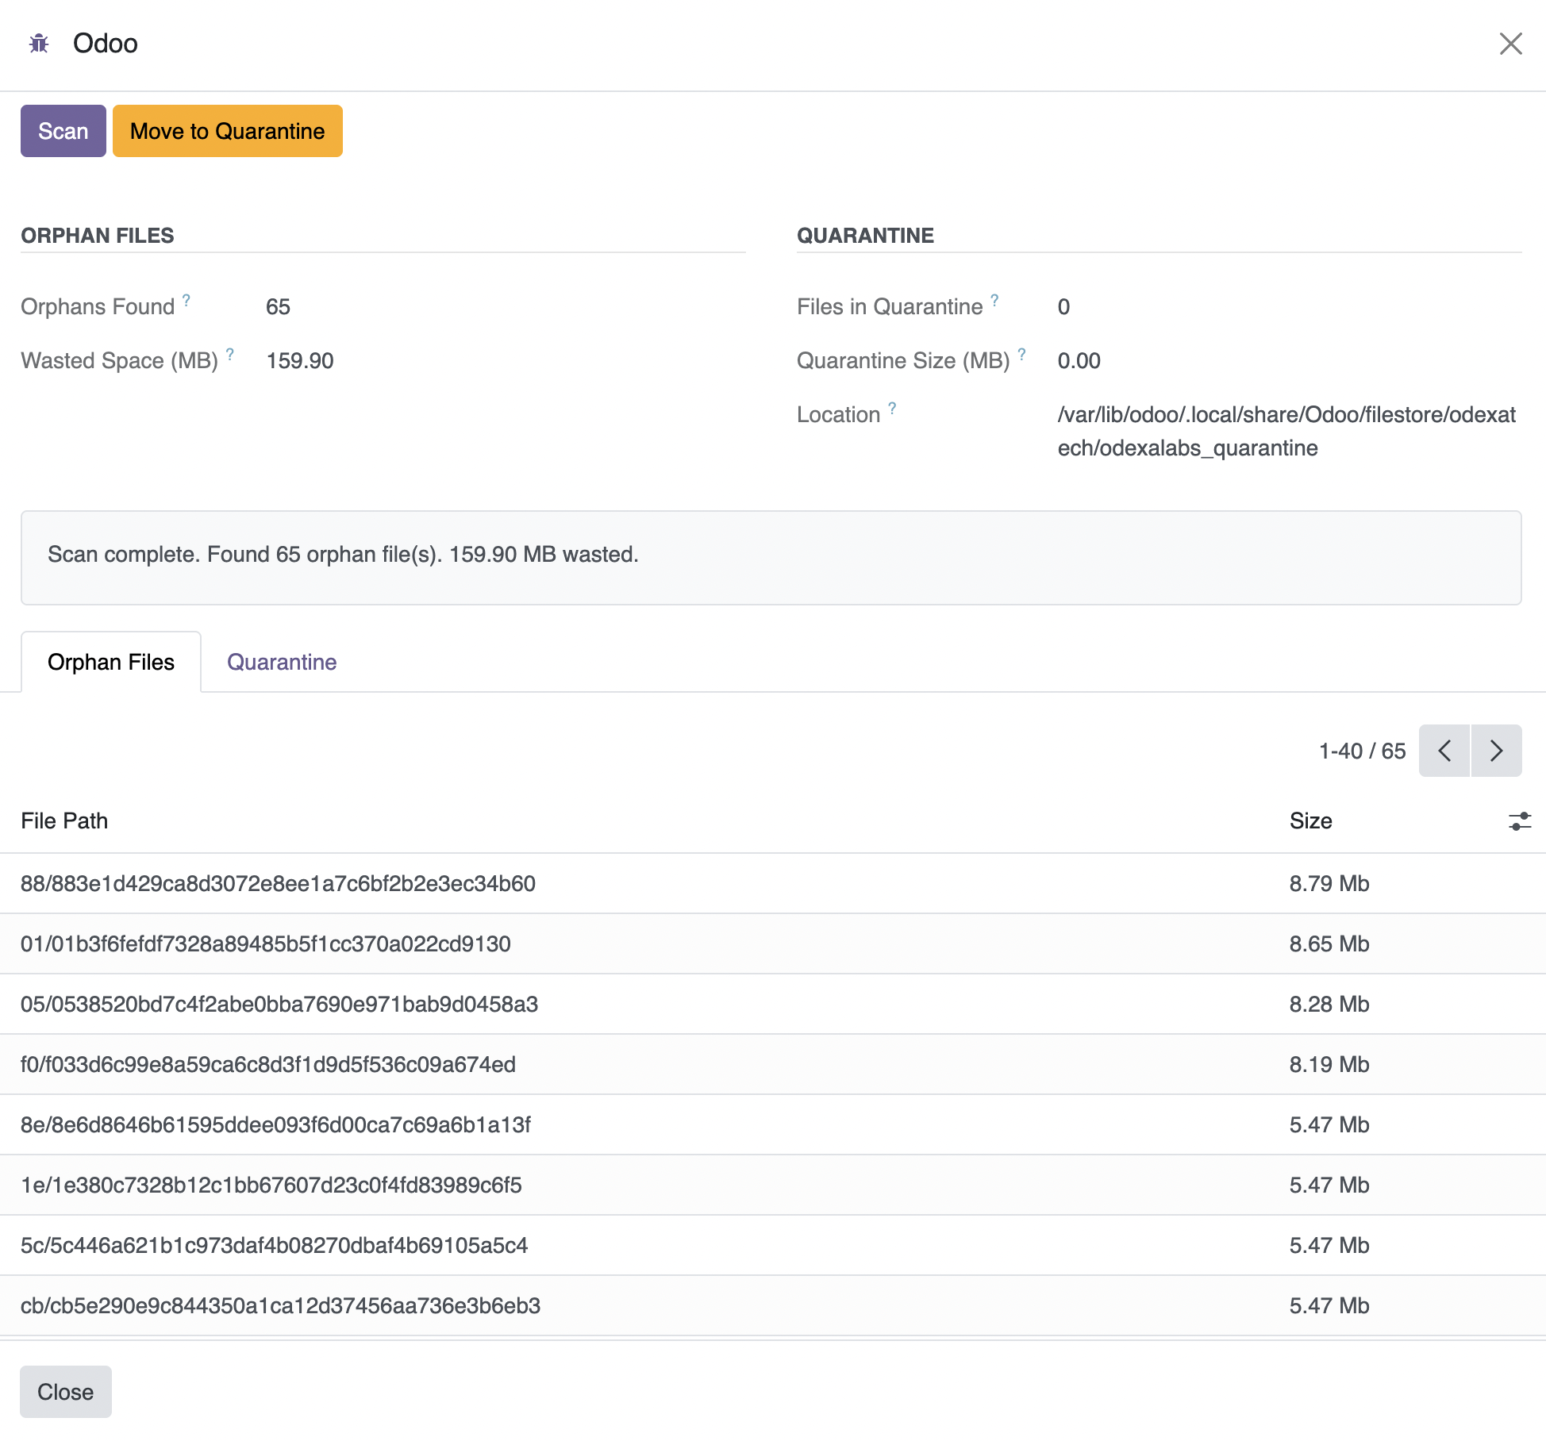Go to next page of orphan files
The height and width of the screenshot is (1441, 1546).
(1497, 751)
